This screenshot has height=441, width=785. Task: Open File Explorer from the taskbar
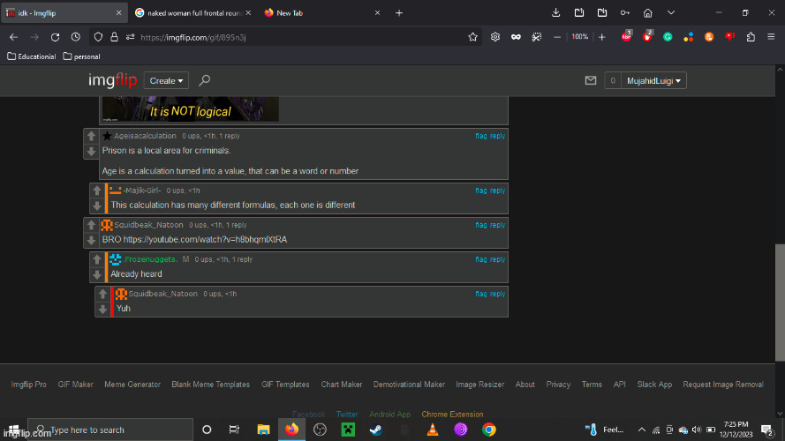click(263, 430)
